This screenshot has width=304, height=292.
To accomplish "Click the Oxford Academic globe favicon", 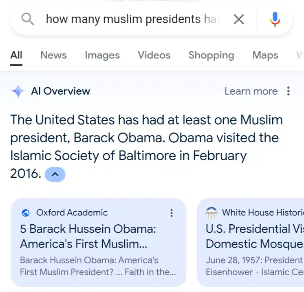I will [26, 212].
